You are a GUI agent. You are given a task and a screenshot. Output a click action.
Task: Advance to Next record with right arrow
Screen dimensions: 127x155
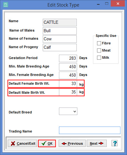tap(97, 143)
